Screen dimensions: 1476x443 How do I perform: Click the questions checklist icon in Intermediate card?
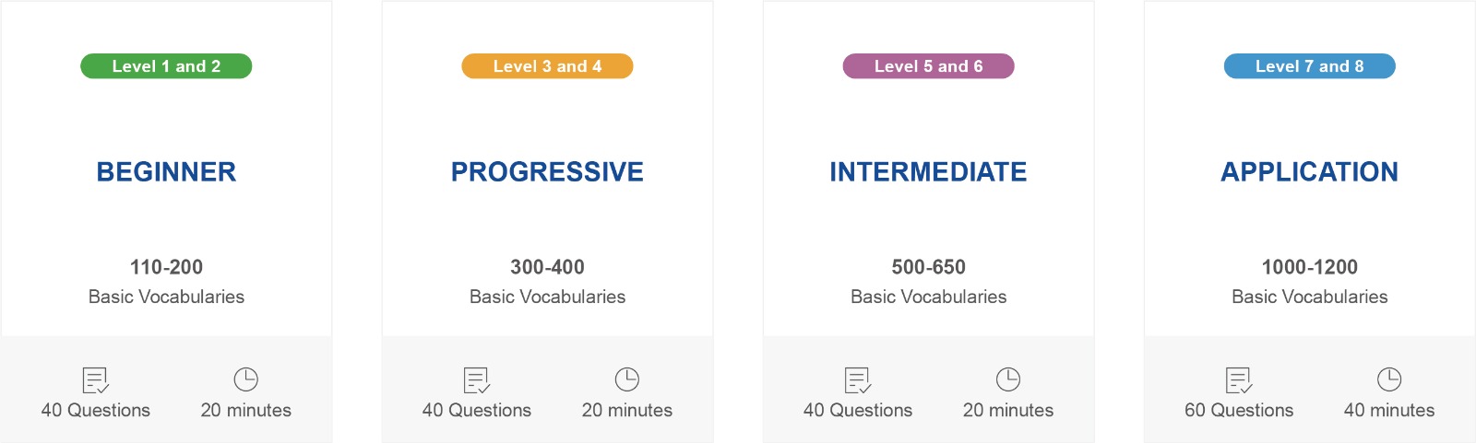858,380
